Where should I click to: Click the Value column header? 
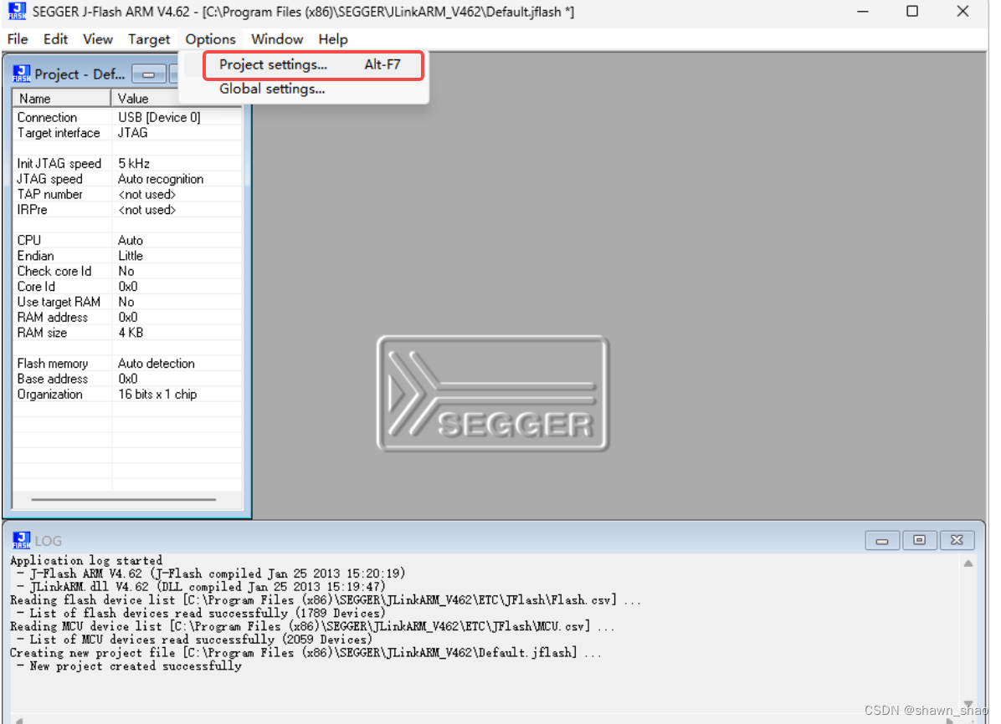(177, 99)
